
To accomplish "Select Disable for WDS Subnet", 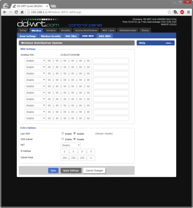I will pos(75,139).
